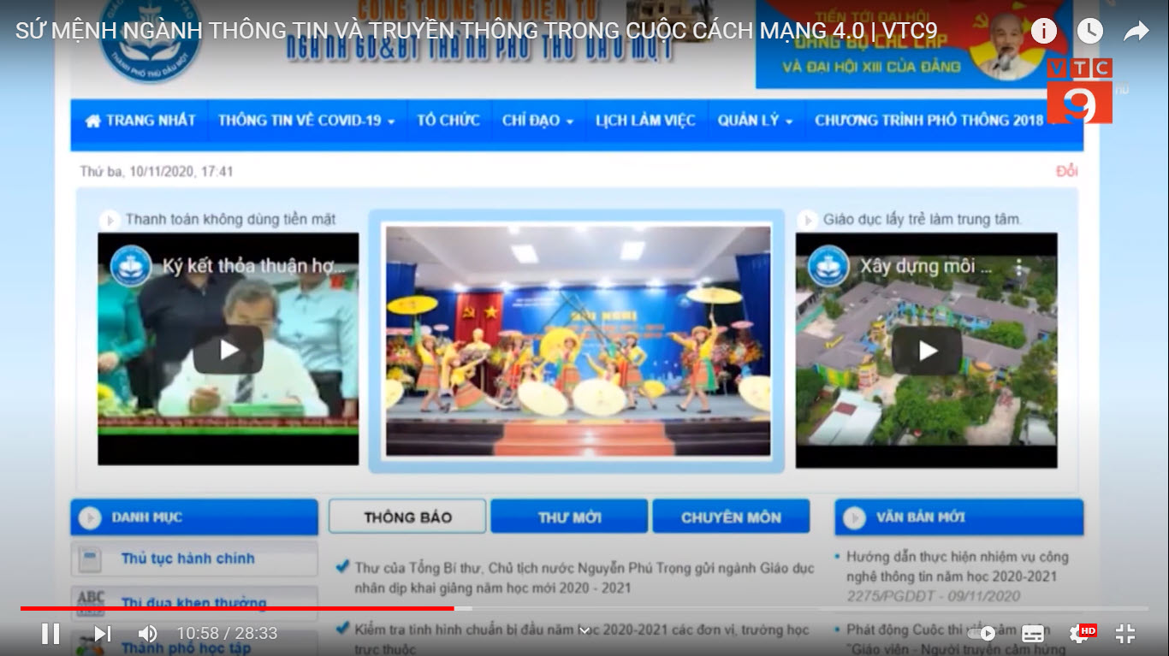
Task: Open the video title link at top
Action: [477, 31]
